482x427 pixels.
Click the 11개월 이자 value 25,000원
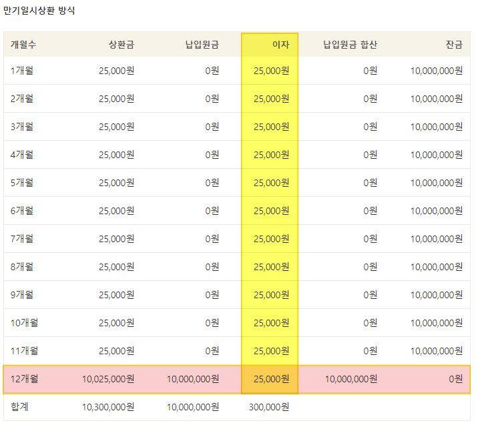(272, 351)
